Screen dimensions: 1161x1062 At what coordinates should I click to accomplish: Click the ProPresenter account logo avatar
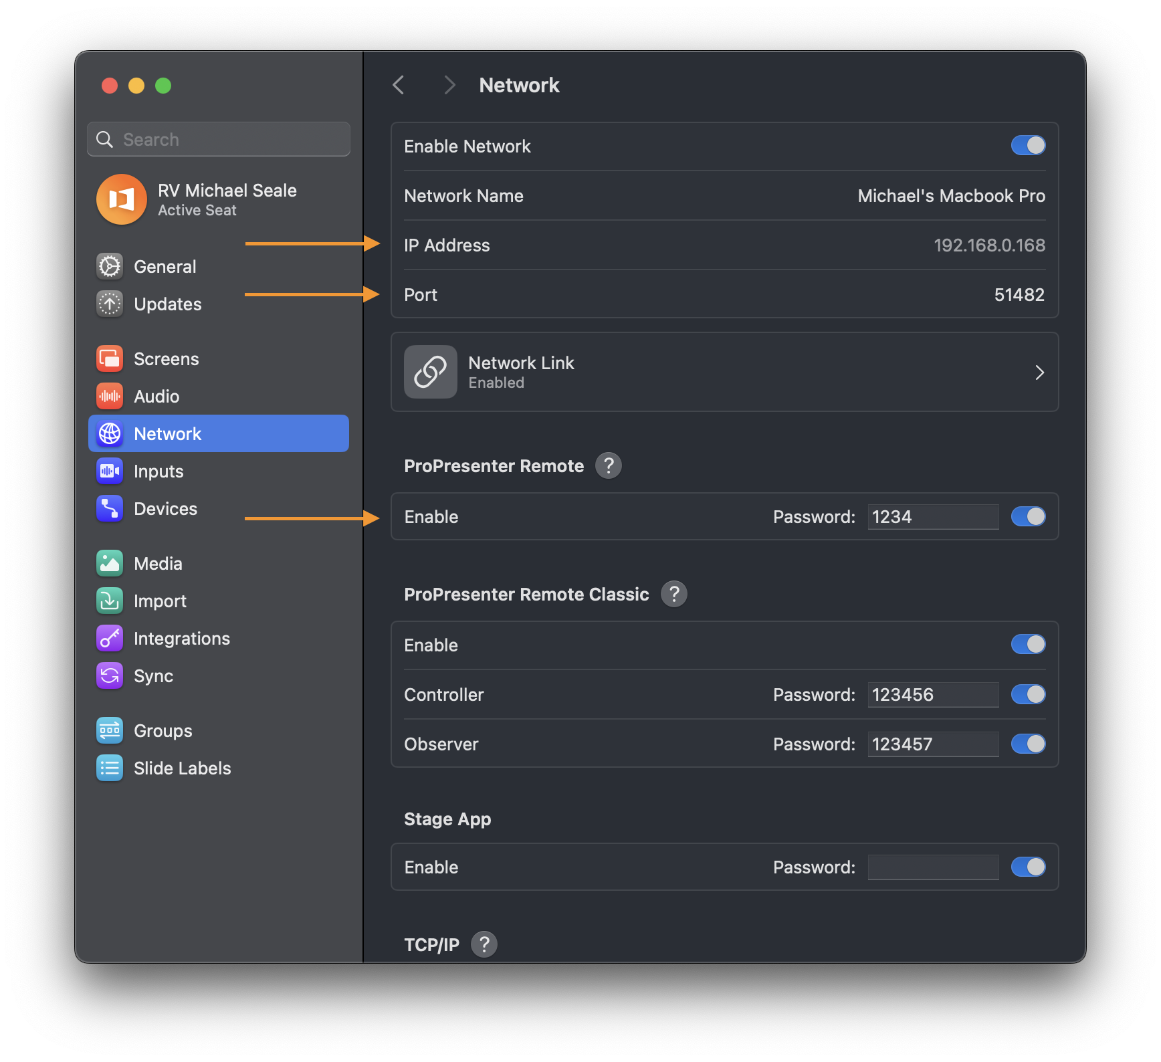(x=122, y=199)
